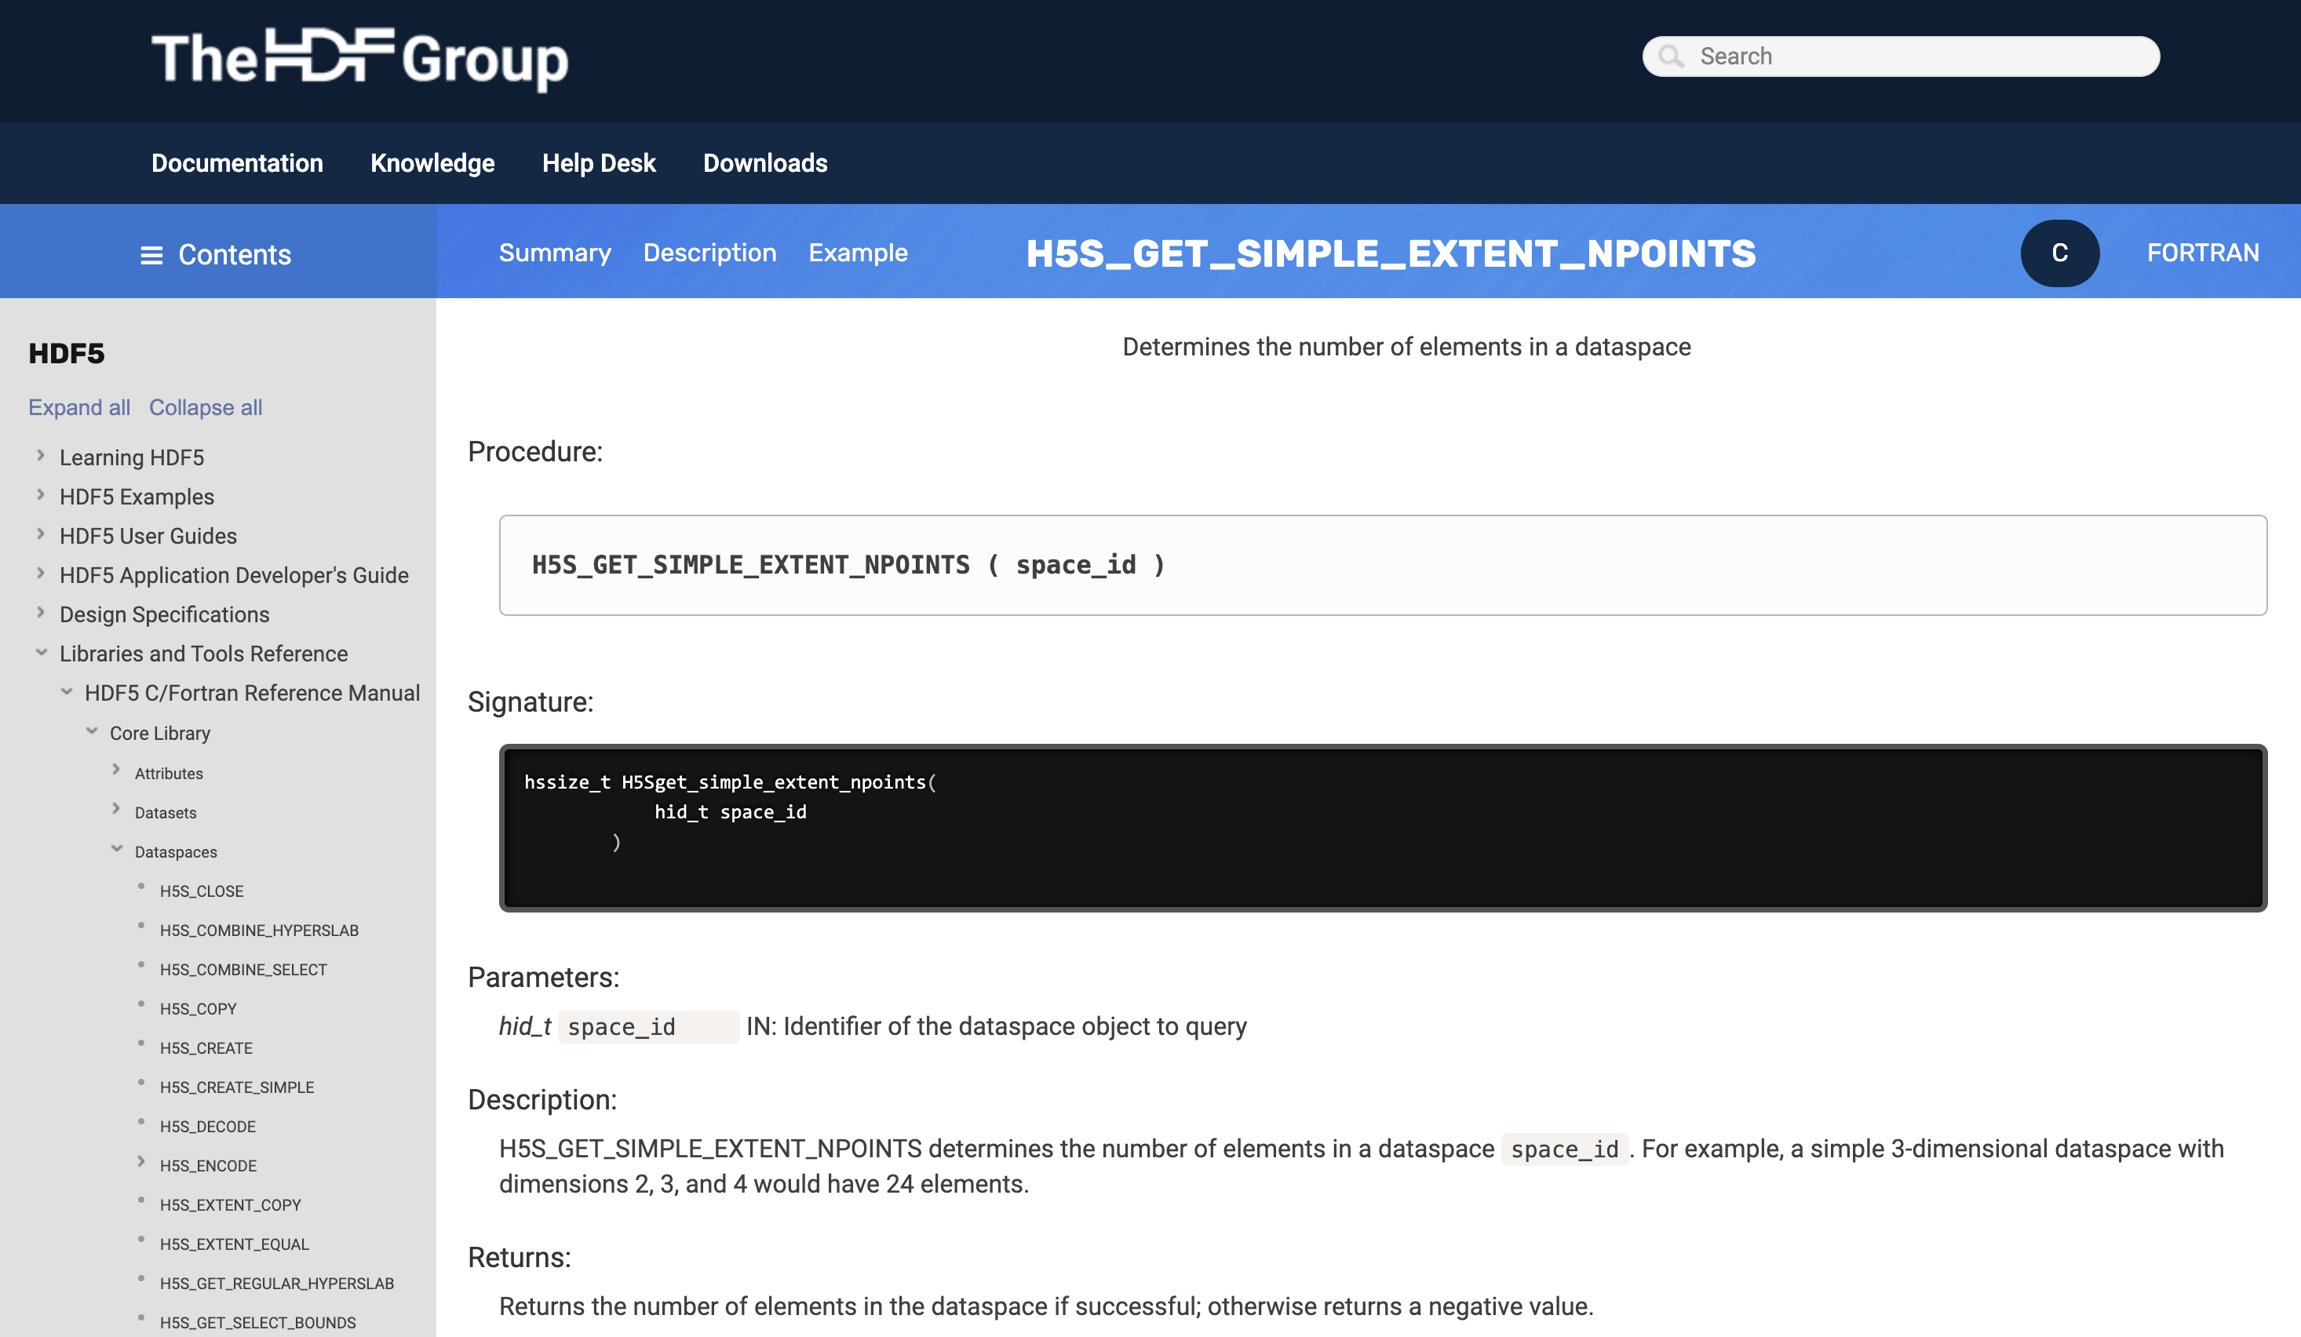Expand the Learning HDF5 section
Viewport: 2301px width, 1337px height.
[40, 455]
